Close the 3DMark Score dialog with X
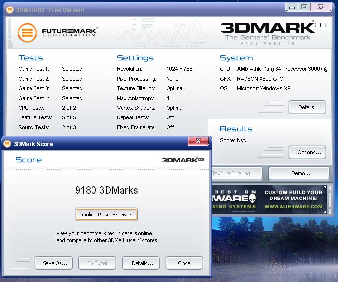 pyautogui.click(x=199, y=141)
